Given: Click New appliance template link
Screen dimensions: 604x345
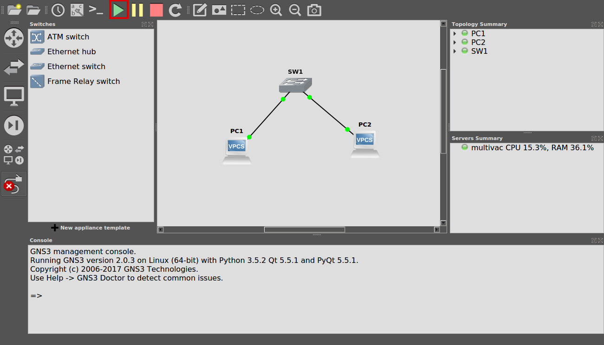Looking at the screenshot, I should tap(91, 228).
